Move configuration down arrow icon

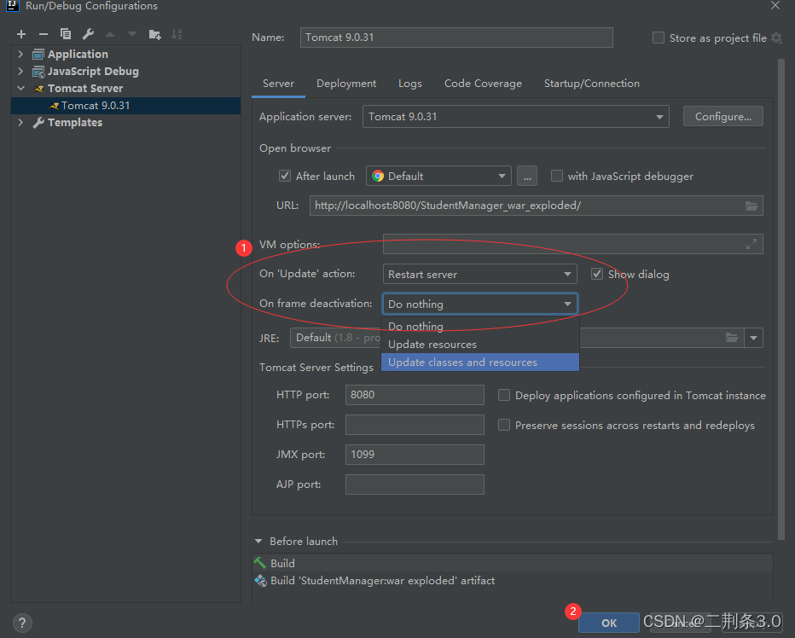132,34
